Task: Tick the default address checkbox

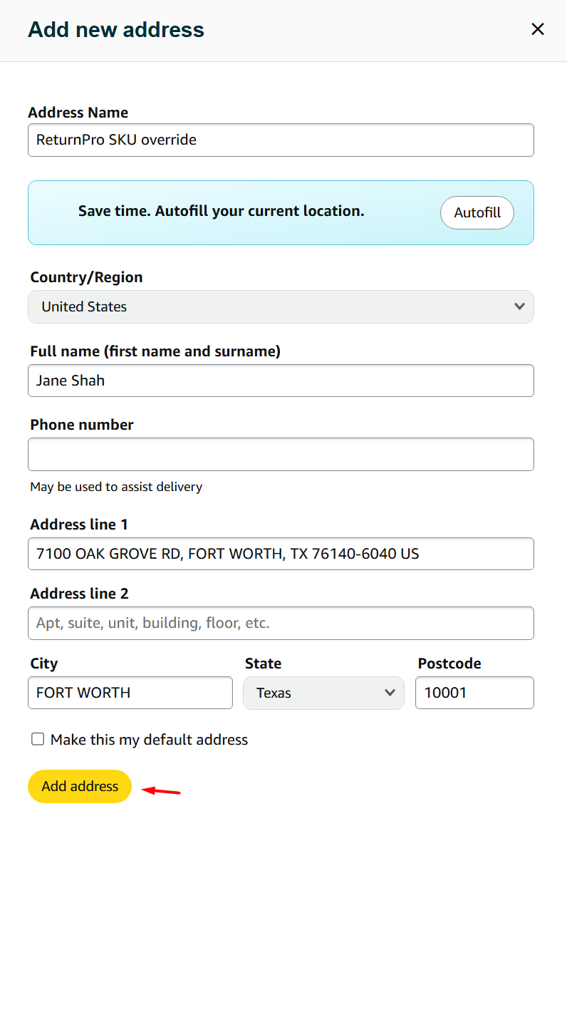Action: 38,739
